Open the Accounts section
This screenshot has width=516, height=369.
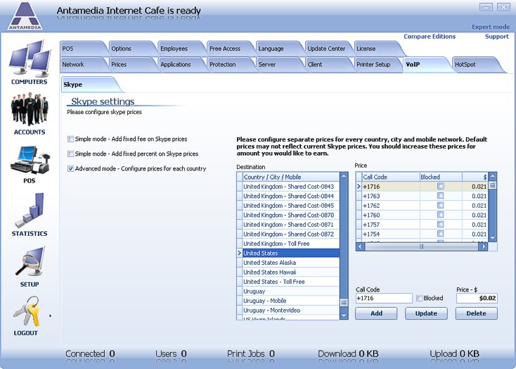pyautogui.click(x=30, y=114)
